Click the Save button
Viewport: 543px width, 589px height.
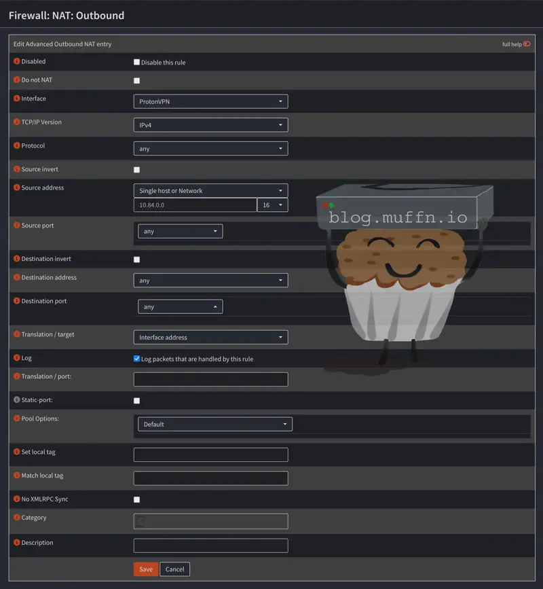pyautogui.click(x=146, y=569)
